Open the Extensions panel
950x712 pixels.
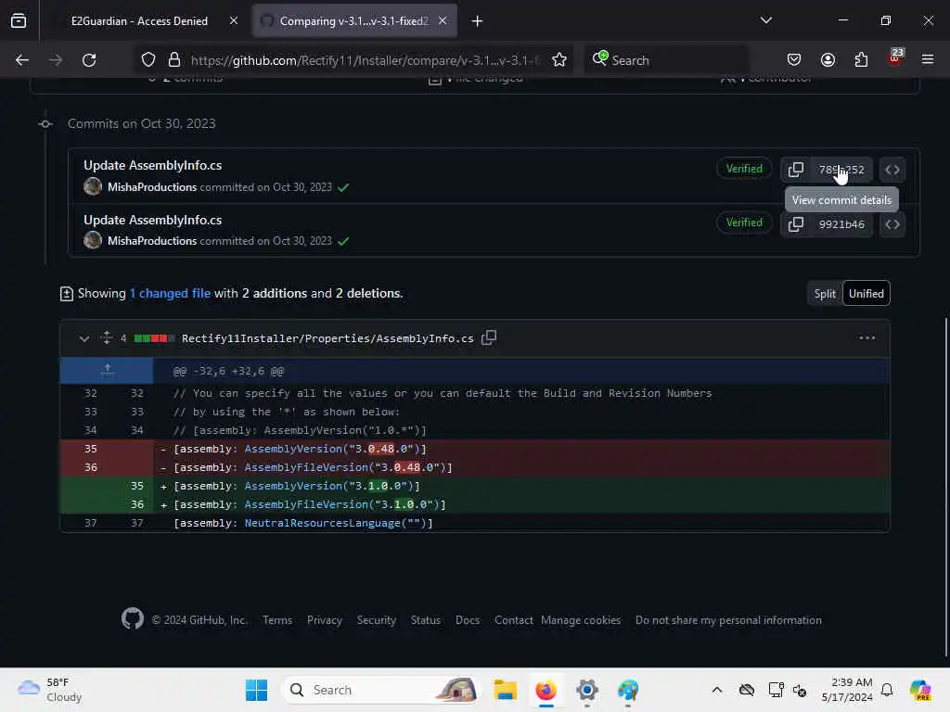pos(861,60)
